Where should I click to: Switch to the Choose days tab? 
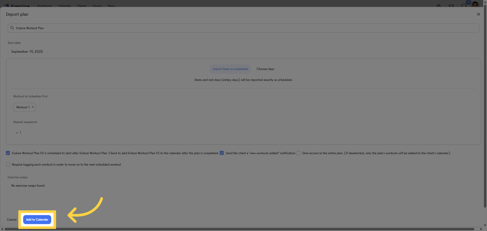coord(265,69)
